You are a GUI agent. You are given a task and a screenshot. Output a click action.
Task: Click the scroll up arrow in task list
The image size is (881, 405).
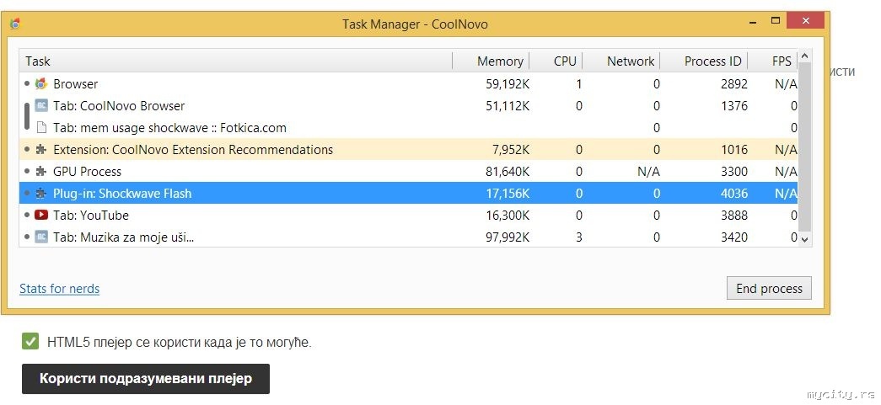coord(804,56)
